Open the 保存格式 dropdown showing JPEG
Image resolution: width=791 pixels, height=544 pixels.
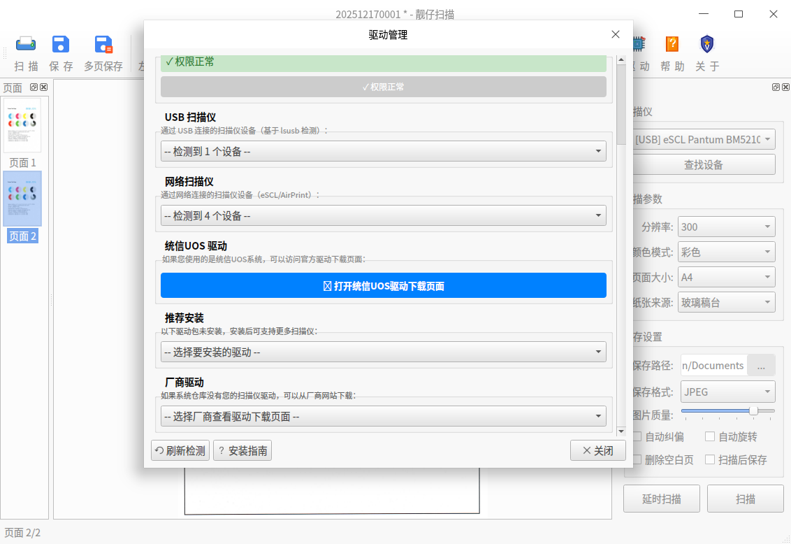tap(728, 392)
